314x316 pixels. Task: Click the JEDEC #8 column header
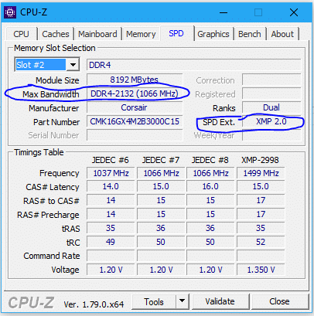point(210,160)
